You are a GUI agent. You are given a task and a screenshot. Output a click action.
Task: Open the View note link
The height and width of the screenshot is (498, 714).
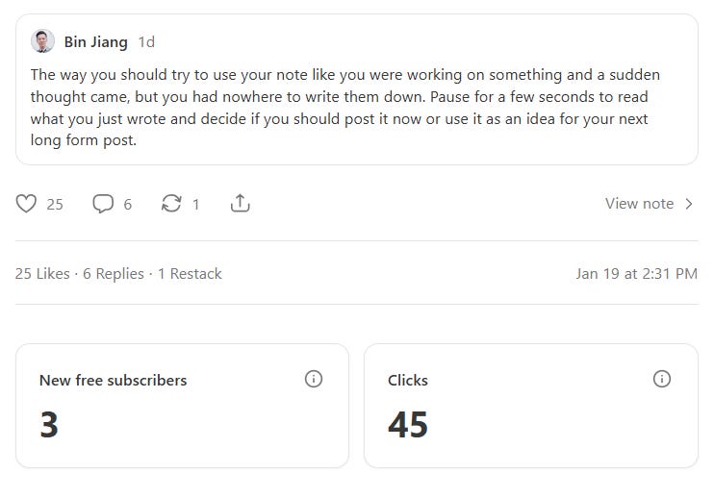(639, 203)
